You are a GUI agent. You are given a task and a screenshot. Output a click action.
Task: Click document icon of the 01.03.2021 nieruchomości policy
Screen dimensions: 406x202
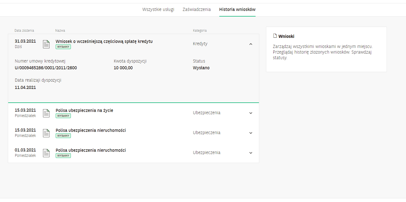click(x=46, y=153)
